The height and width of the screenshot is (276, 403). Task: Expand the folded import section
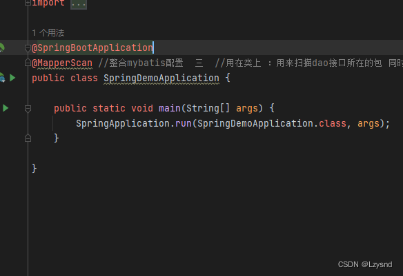coord(28,3)
